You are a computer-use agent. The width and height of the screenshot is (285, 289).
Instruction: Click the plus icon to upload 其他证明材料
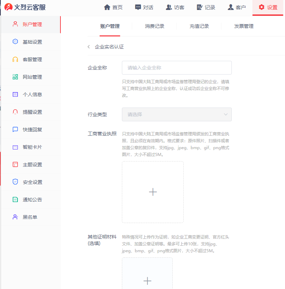pyautogui.click(x=147, y=281)
